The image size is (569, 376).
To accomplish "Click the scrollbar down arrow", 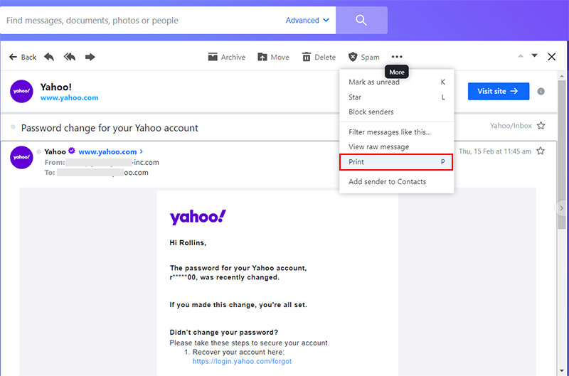I will 562,370.
